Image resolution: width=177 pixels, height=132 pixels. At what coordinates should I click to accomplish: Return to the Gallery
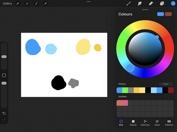(8, 3)
